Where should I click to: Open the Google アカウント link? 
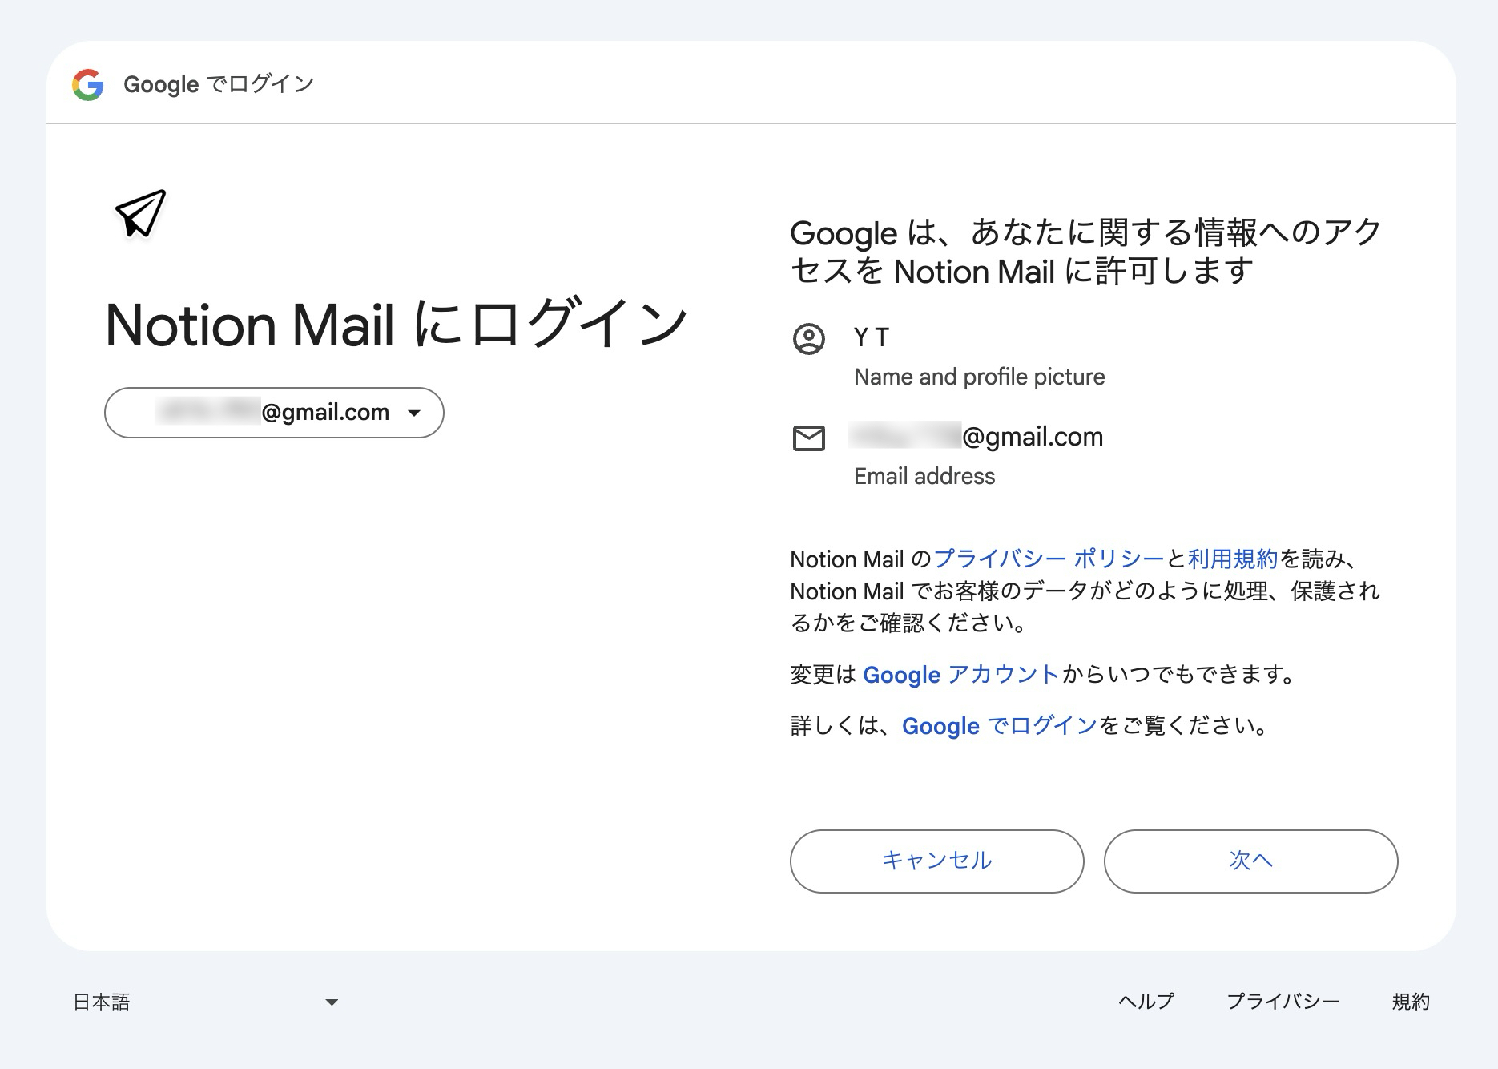[961, 675]
